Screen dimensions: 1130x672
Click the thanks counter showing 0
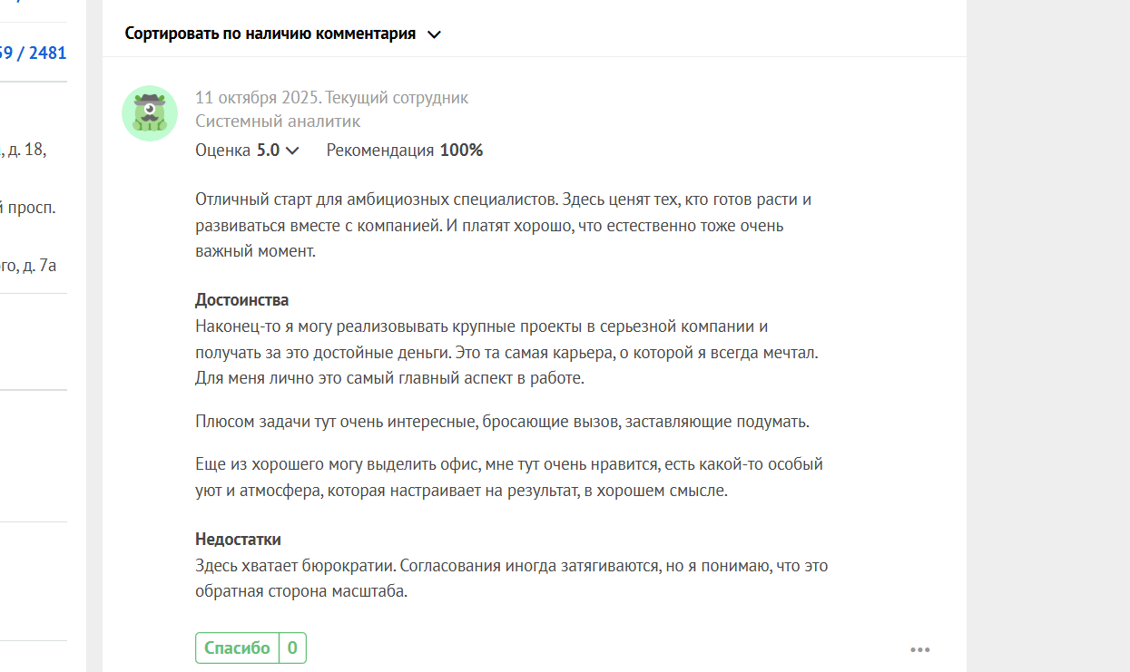(292, 648)
